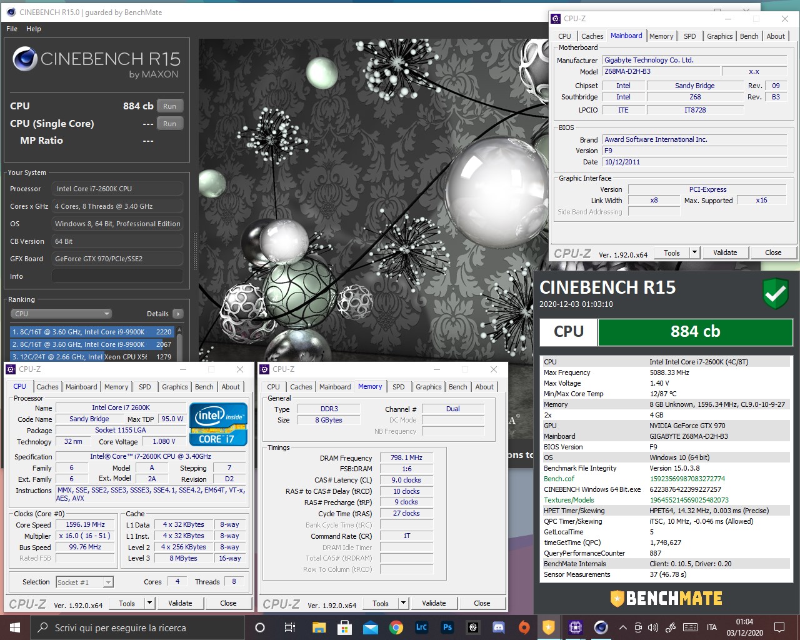Screen dimensions: 800x640
Task: Click BenchMate green shield checkmark
Action: point(776,294)
